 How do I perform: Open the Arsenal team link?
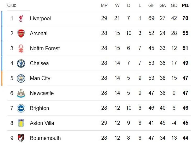[39, 33]
